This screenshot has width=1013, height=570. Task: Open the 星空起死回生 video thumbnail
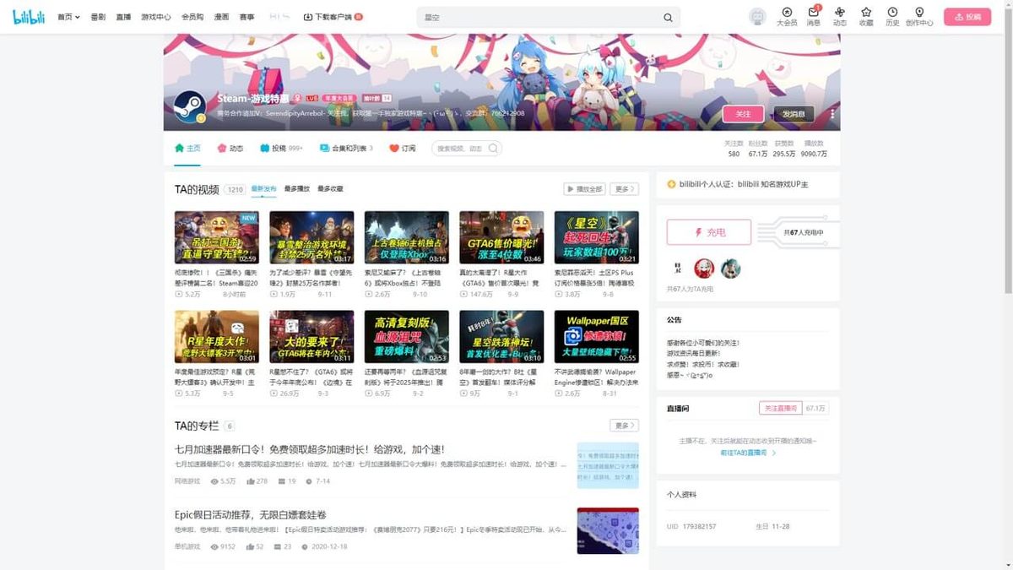596,237
